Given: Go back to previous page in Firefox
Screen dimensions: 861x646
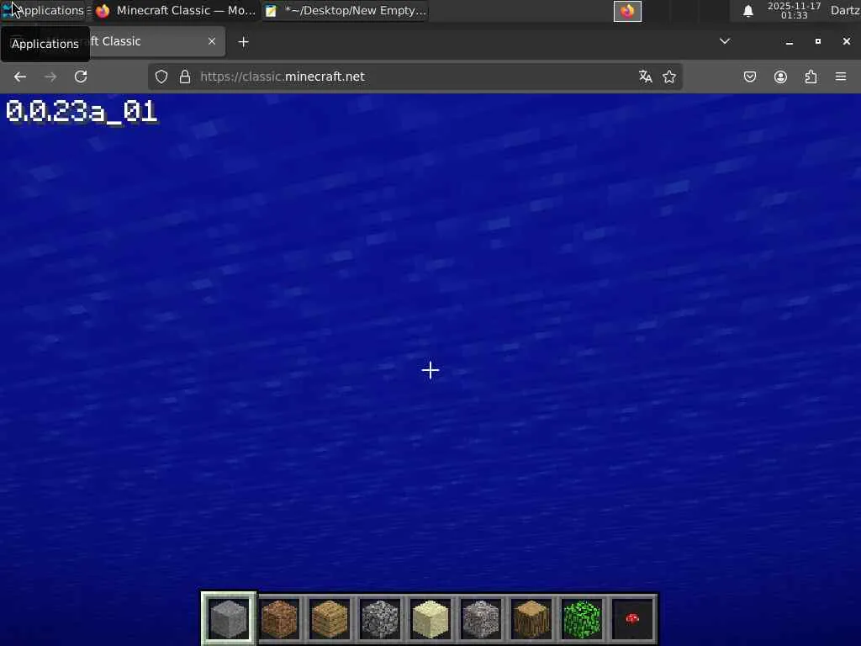Looking at the screenshot, I should [x=20, y=77].
